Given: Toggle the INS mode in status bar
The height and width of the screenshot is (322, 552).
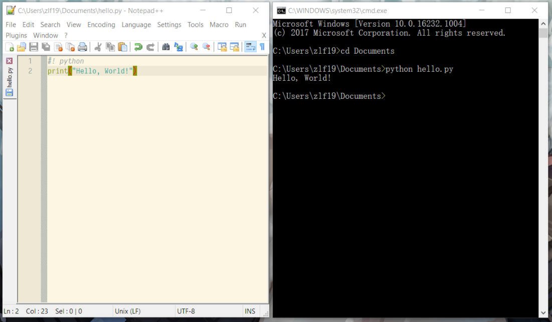Looking at the screenshot, I should (250, 311).
